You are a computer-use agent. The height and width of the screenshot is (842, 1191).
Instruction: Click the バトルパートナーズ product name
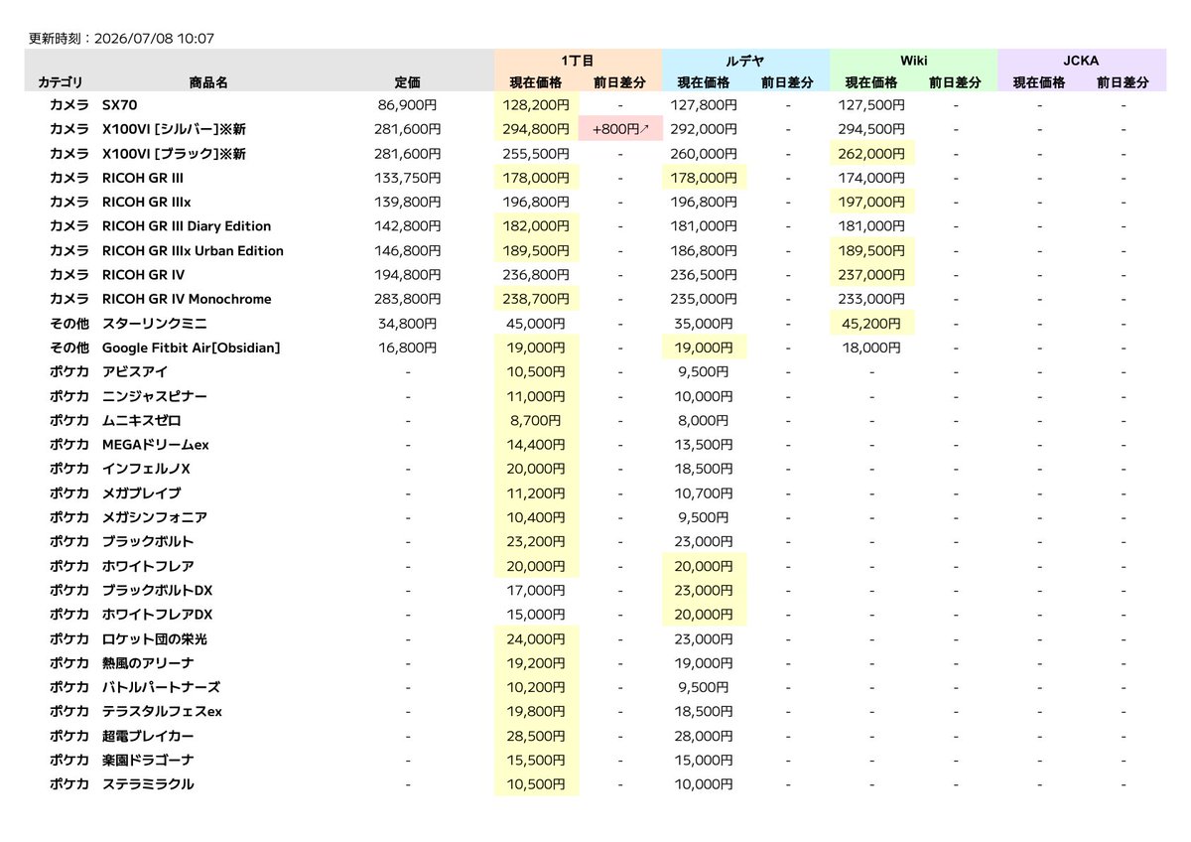(x=161, y=688)
